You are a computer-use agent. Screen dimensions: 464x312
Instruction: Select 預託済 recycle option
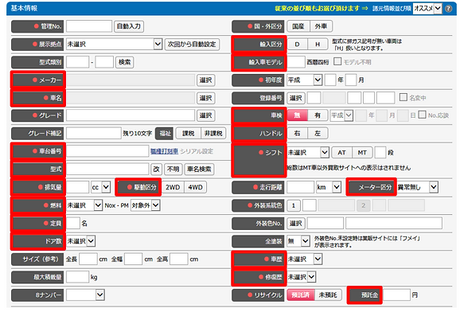pos(301,294)
